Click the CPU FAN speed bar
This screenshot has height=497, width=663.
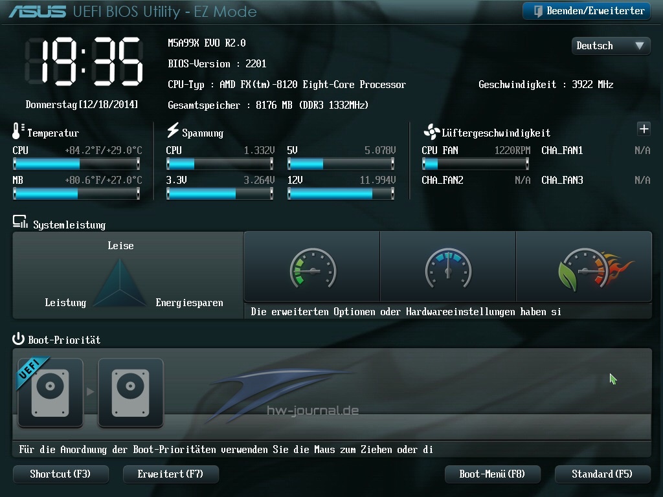point(475,164)
